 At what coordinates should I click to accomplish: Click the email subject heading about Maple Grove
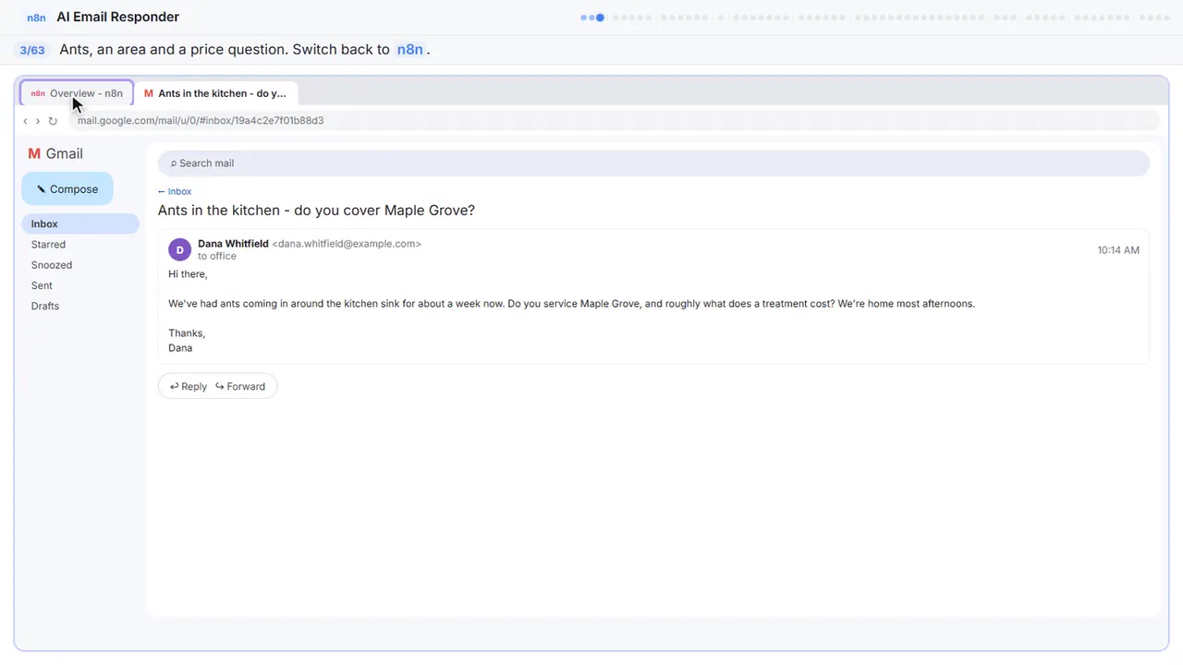click(316, 211)
